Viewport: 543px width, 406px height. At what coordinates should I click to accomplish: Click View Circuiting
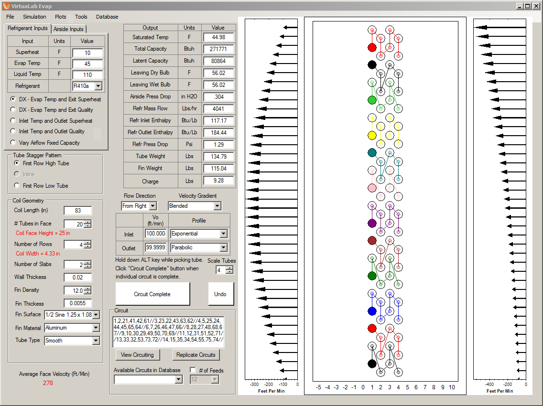(x=137, y=355)
